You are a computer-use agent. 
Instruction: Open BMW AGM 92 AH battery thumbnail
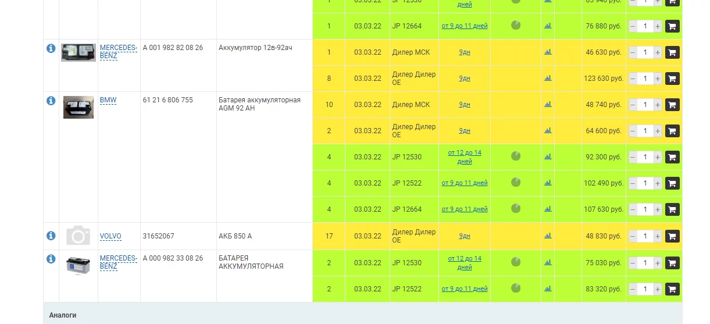[79, 107]
